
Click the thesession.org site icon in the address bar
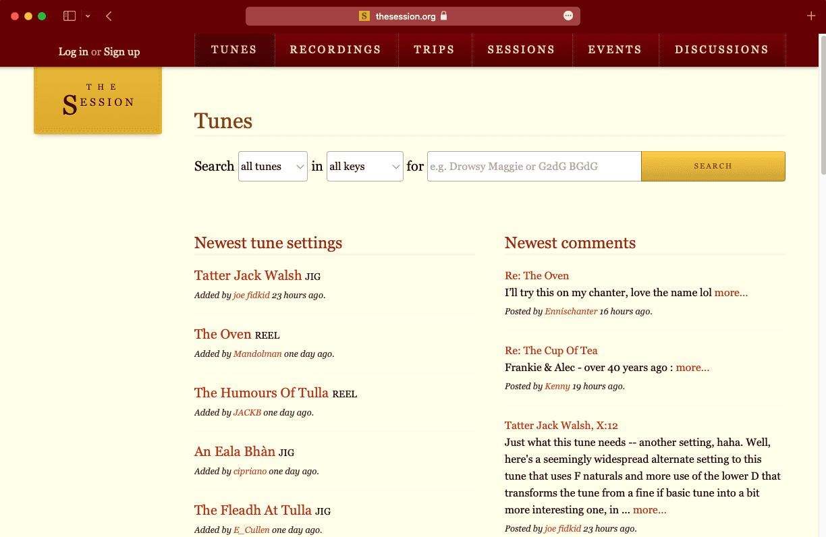[x=364, y=16]
